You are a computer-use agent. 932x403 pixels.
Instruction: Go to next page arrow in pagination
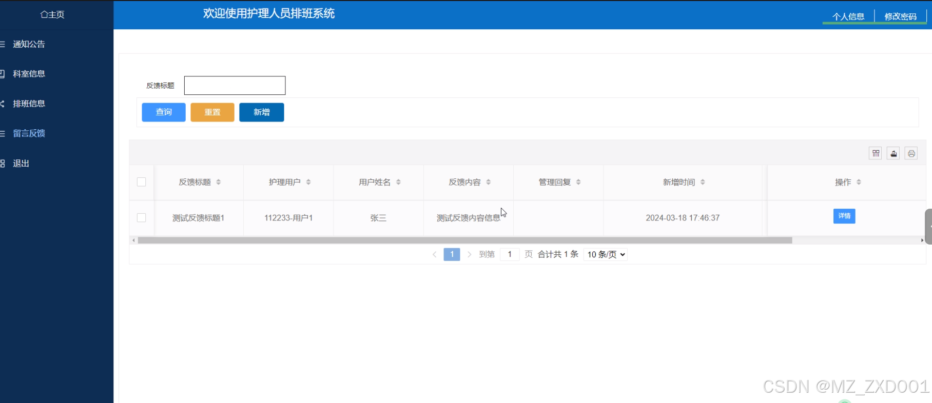tap(469, 254)
